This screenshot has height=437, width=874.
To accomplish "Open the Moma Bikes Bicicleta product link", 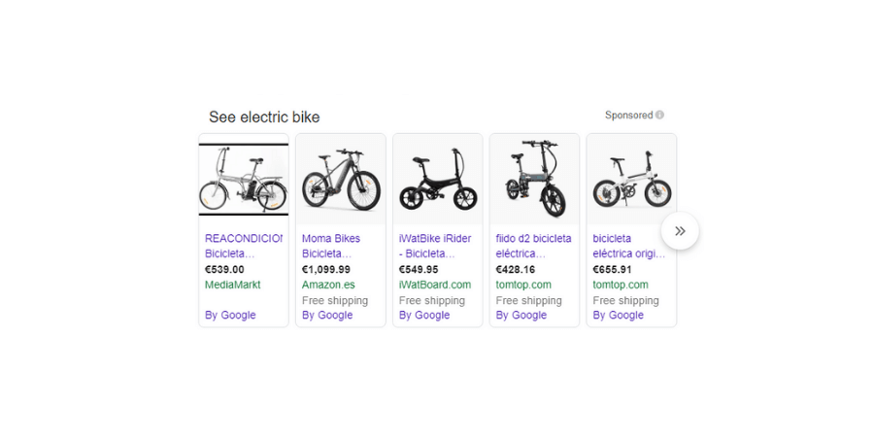I will (x=331, y=246).
